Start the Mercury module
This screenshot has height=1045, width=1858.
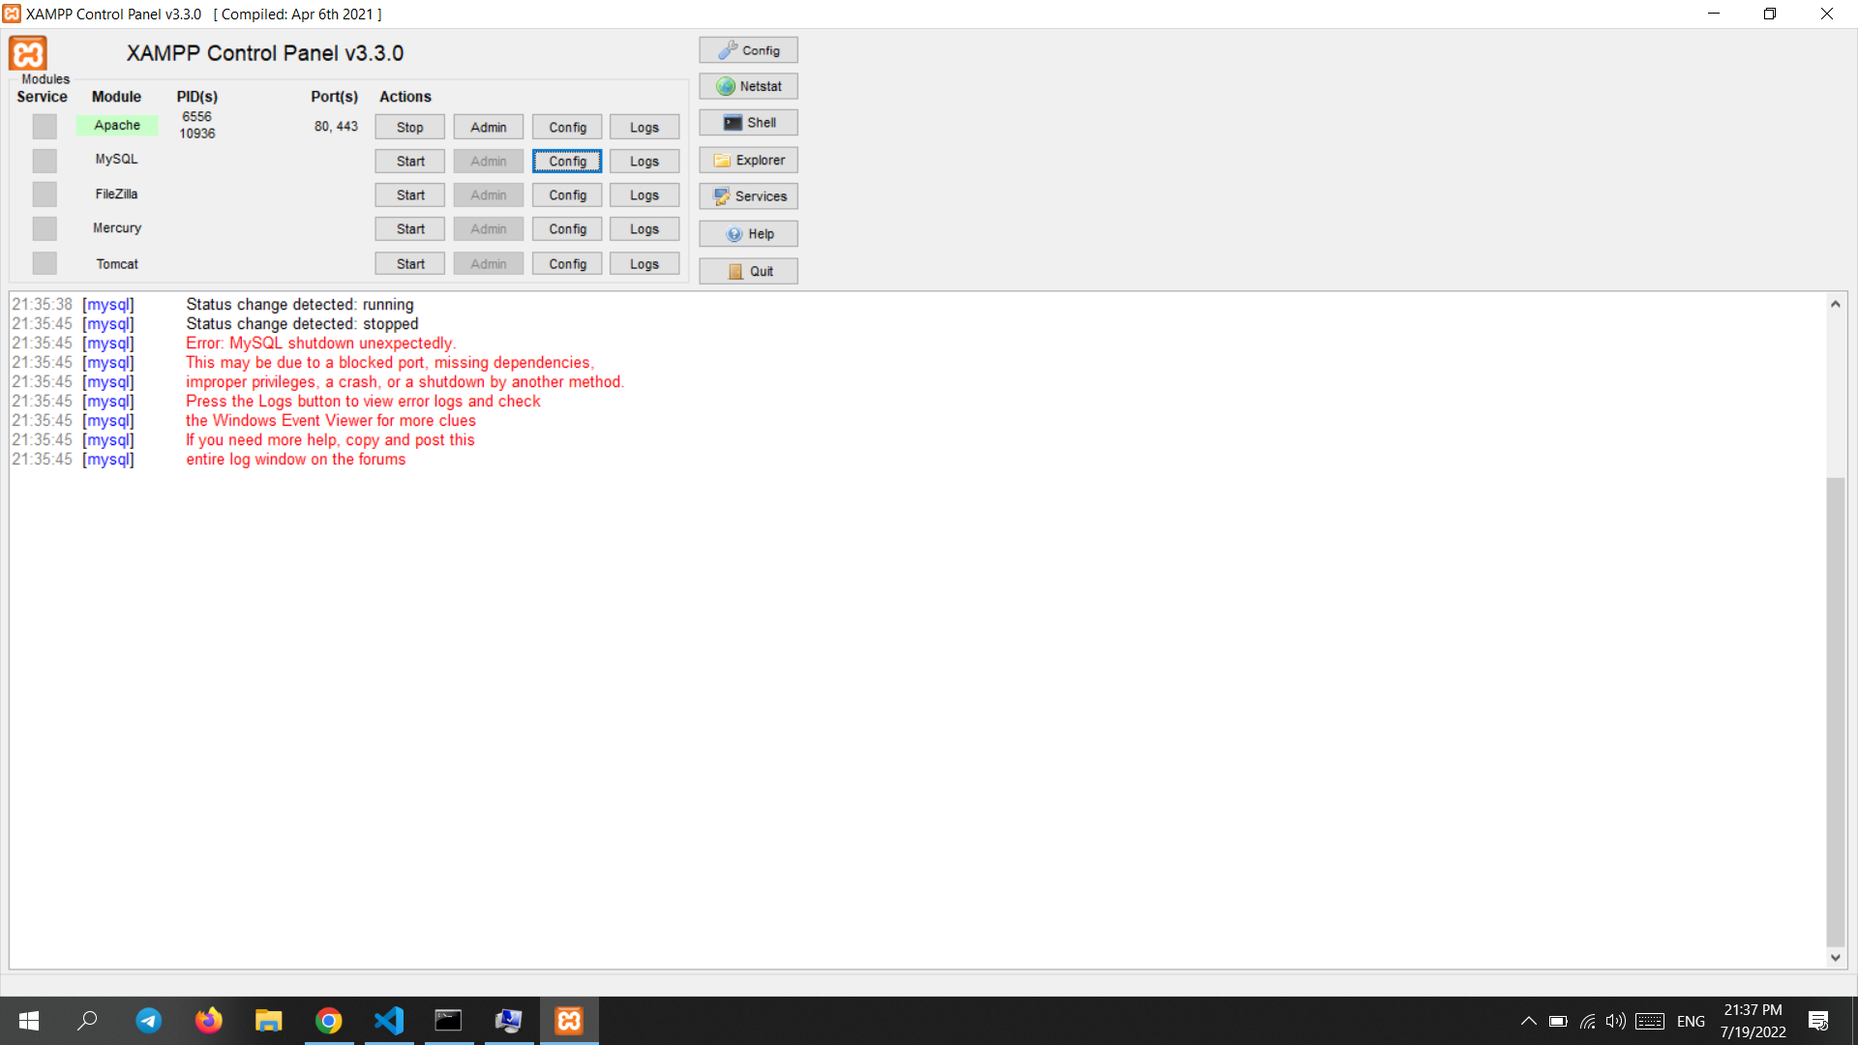point(410,228)
